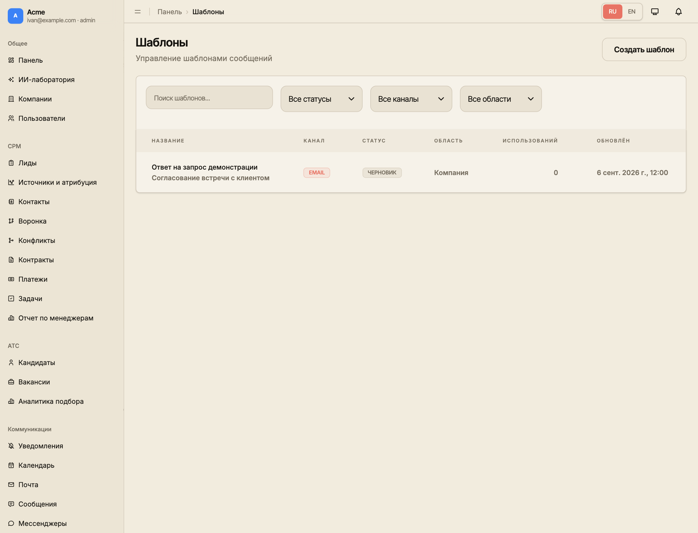The image size is (698, 533).
Task: Open the Календарь calendar icon
Action: [11, 465]
